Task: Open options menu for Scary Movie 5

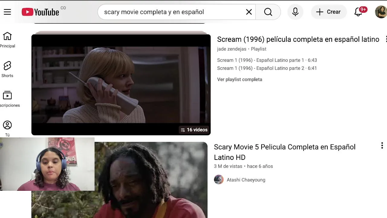Action: click(382, 146)
